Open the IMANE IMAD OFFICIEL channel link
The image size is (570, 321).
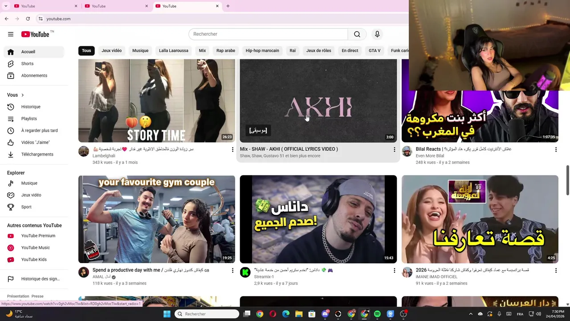point(436,277)
